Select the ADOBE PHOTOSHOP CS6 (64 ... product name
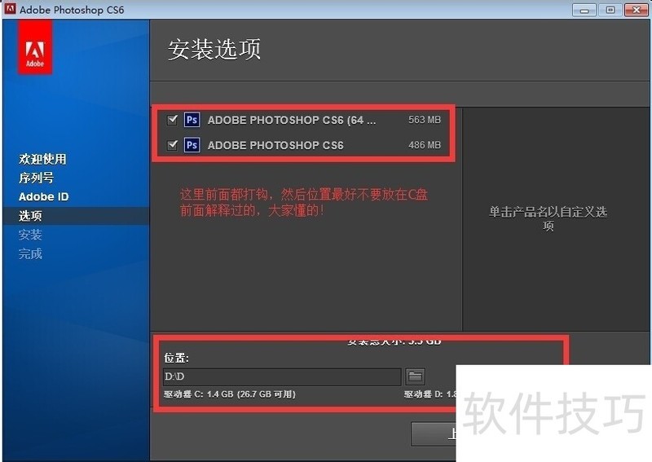This screenshot has height=462, width=652. [292, 120]
